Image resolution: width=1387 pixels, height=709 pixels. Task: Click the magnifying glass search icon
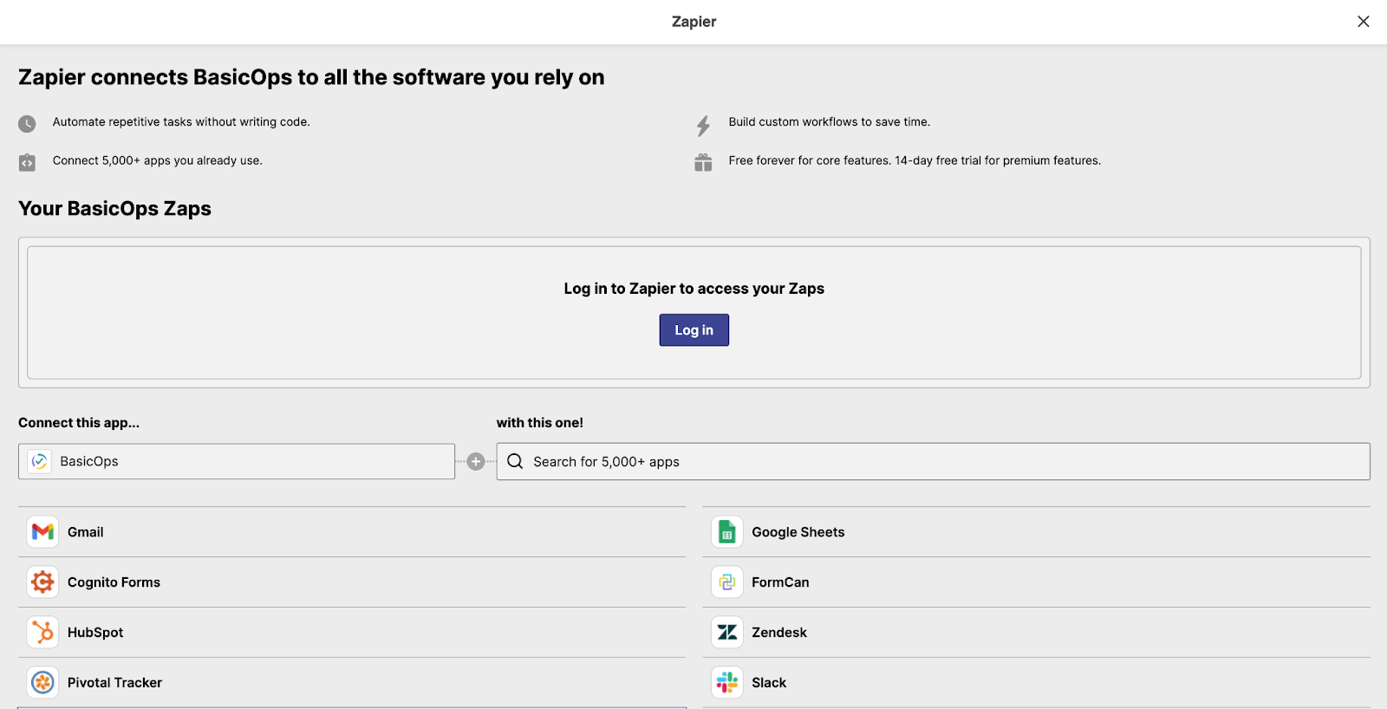[515, 461]
